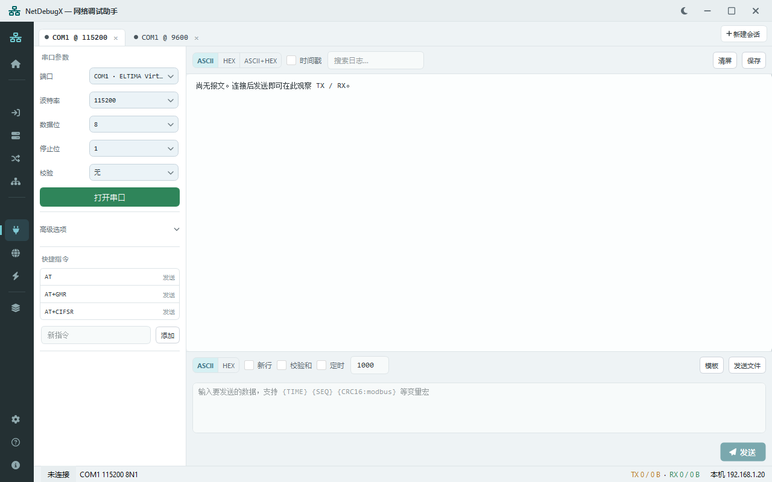Open the 校验 parity dropdown
772x482 pixels.
(x=134, y=172)
